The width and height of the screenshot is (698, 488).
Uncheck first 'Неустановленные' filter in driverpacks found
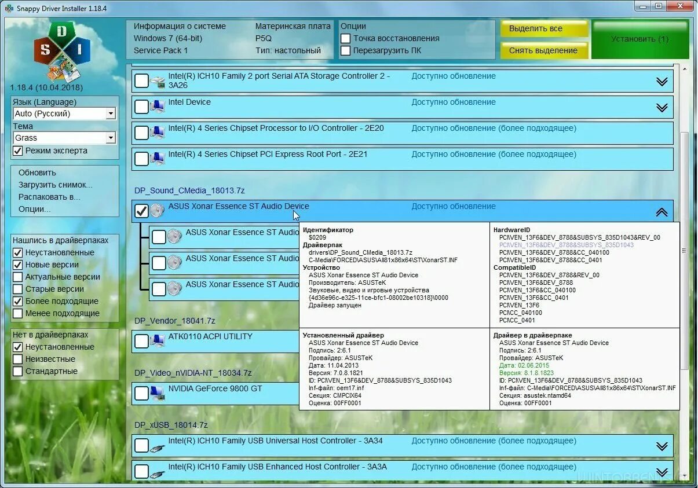[18, 252]
